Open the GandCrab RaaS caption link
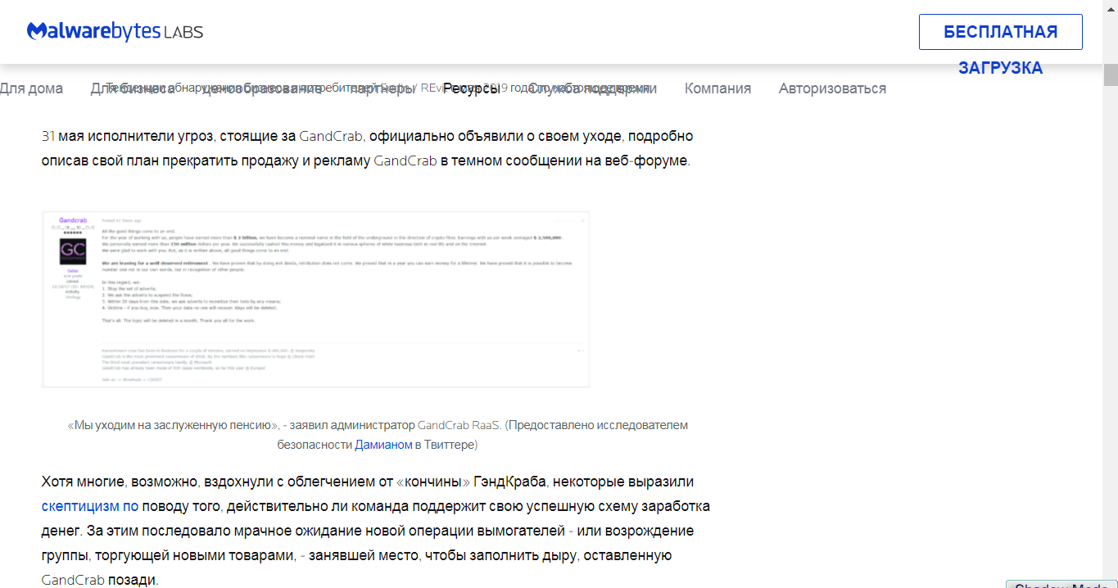 (459, 425)
